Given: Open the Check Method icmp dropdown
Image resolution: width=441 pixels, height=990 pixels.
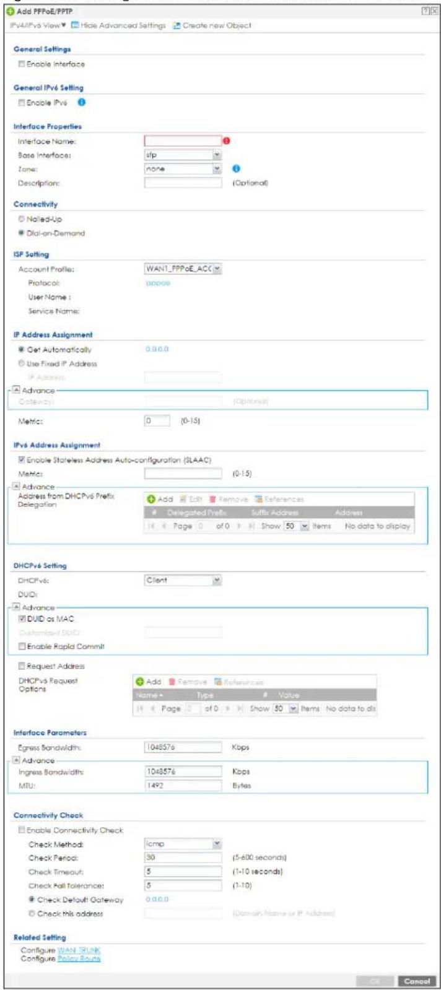Looking at the screenshot, I should (183, 844).
